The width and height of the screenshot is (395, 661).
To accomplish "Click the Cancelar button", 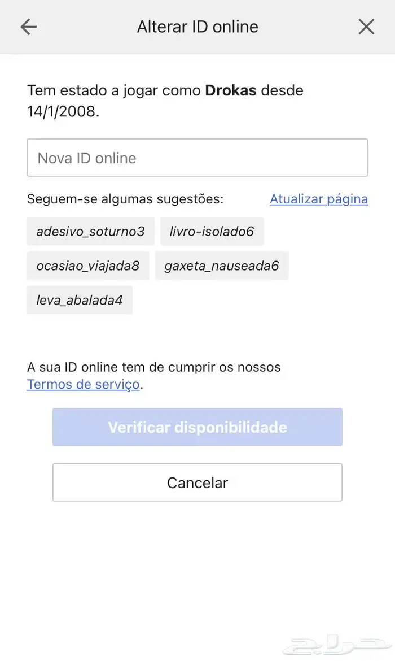I will (197, 482).
